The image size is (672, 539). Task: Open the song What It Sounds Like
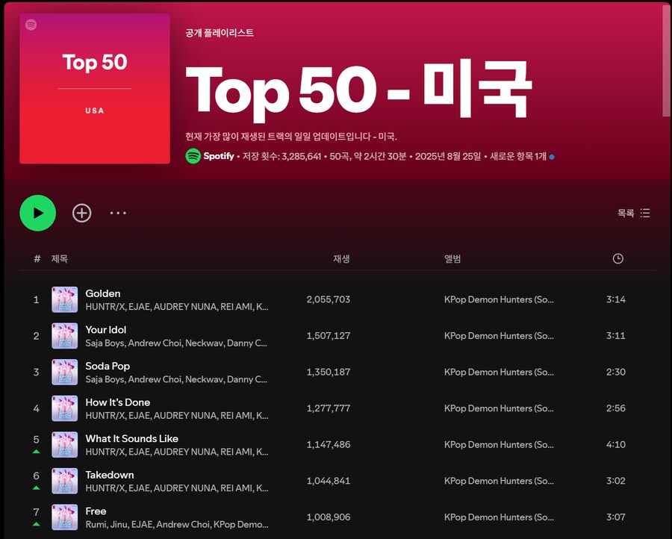(131, 439)
